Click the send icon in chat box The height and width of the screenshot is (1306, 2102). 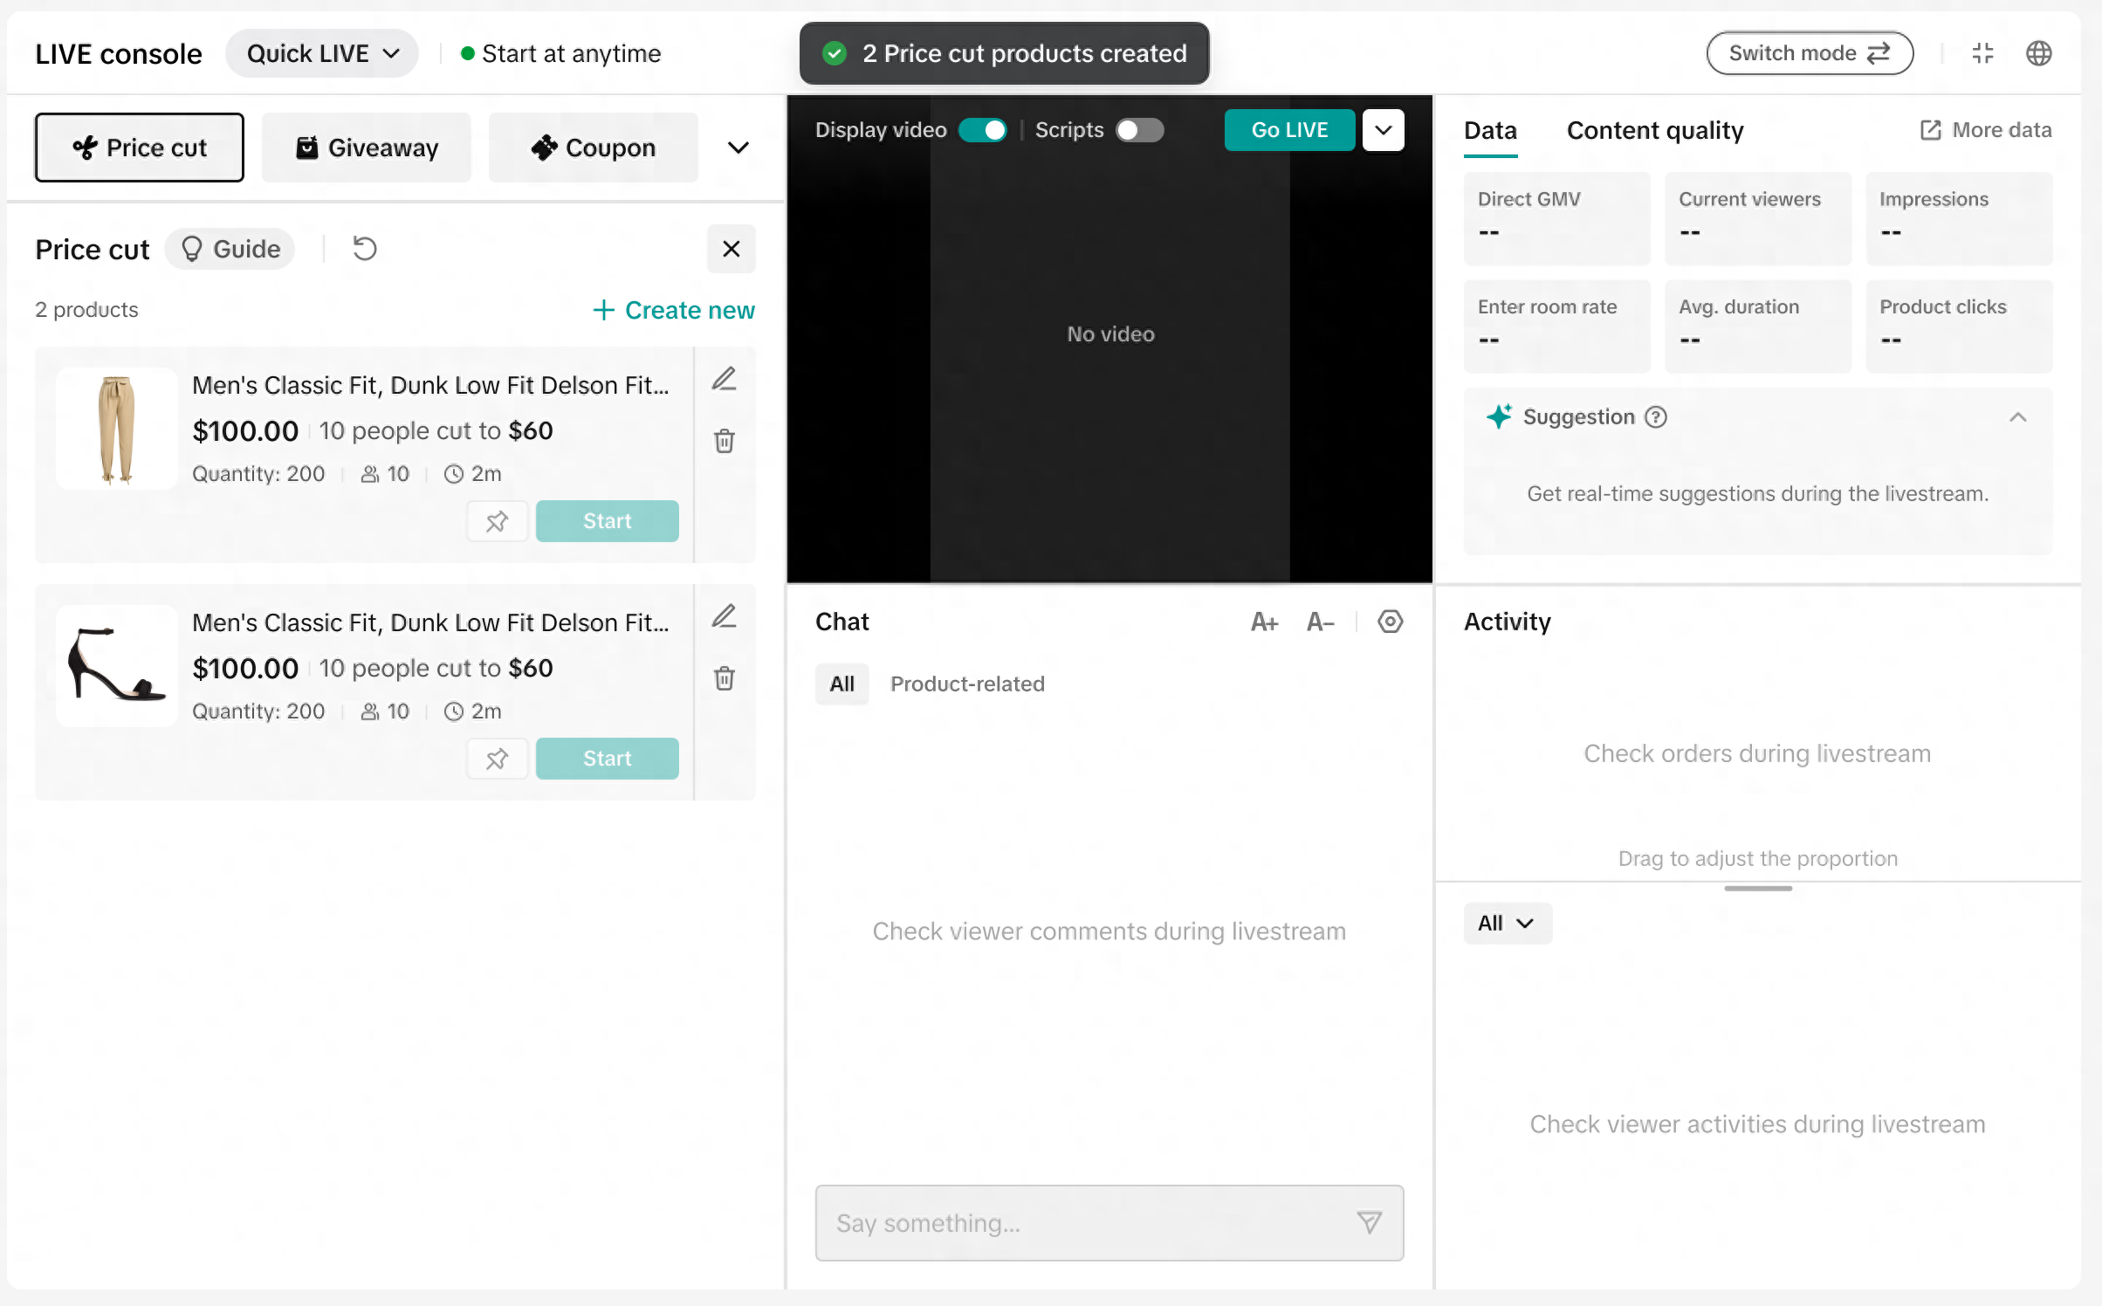tap(1369, 1222)
